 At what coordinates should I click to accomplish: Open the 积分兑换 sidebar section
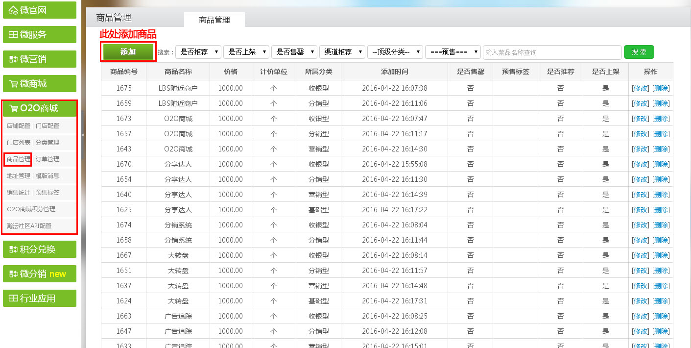pos(40,249)
